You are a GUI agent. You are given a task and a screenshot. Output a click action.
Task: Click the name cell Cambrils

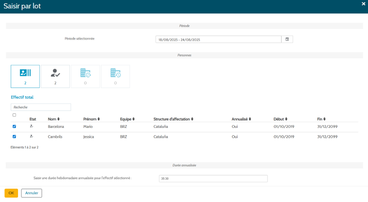click(x=55, y=136)
